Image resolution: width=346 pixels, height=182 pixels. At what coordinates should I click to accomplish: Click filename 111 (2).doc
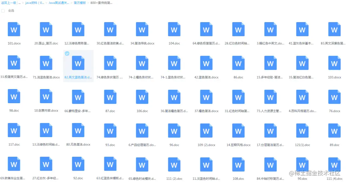click(174, 179)
